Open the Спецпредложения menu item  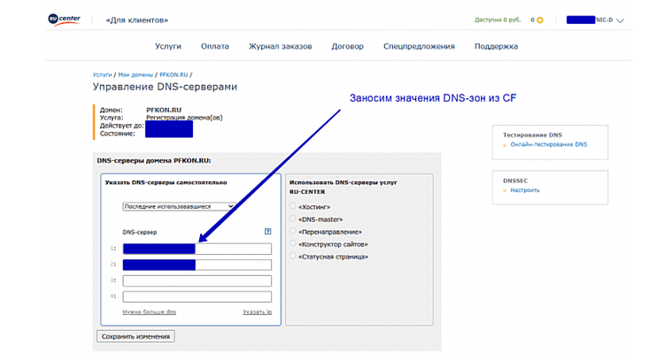click(419, 46)
